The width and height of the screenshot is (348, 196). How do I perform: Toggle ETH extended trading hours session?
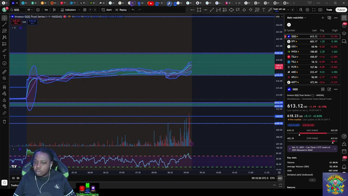(272, 178)
